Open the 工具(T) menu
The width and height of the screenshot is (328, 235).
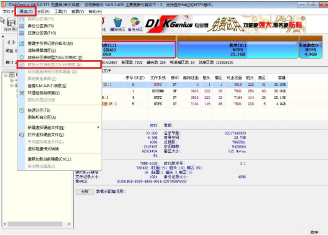(x=60, y=11)
